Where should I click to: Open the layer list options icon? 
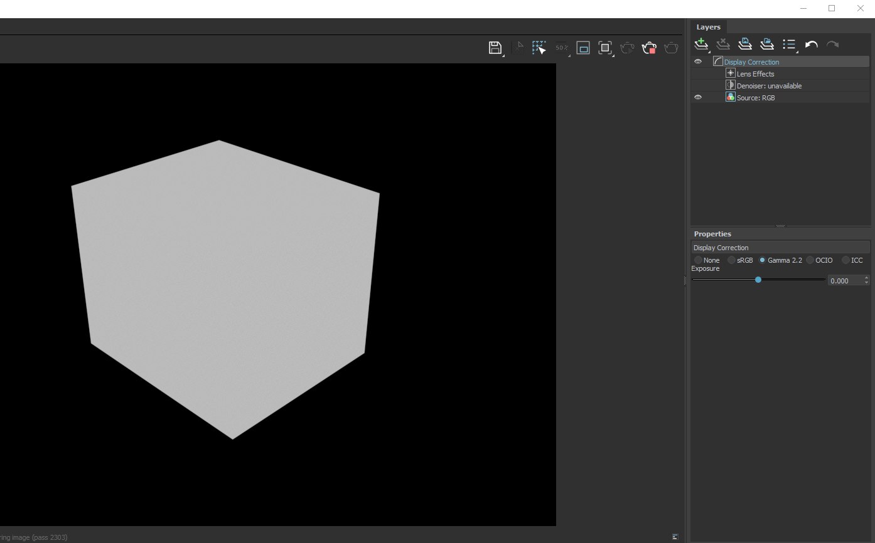[789, 45]
